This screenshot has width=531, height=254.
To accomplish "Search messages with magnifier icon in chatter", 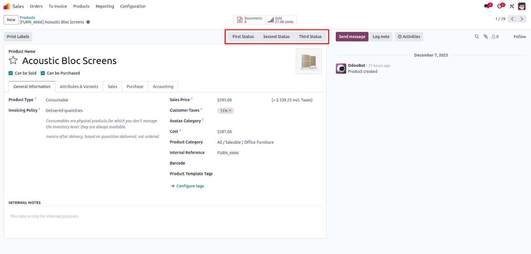I will tap(477, 36).
